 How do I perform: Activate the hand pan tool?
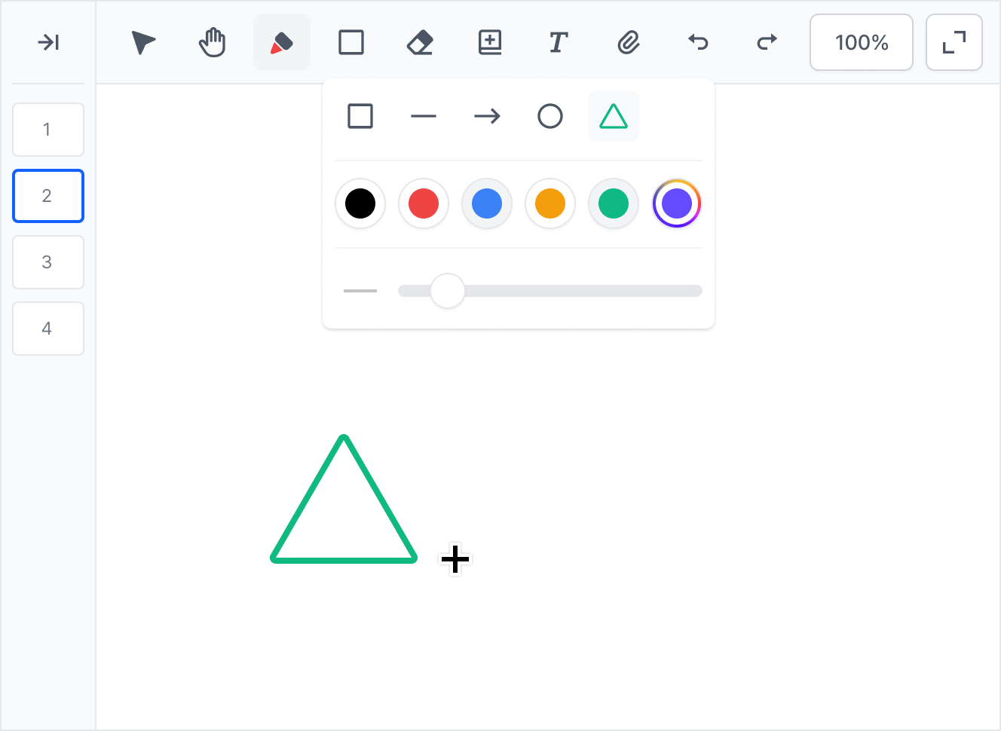click(213, 43)
